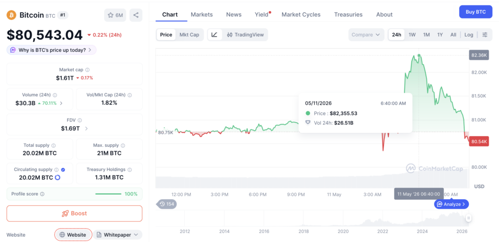Click the info icon next to FDV
Viewport: 499px width, 242px height.
point(79,120)
